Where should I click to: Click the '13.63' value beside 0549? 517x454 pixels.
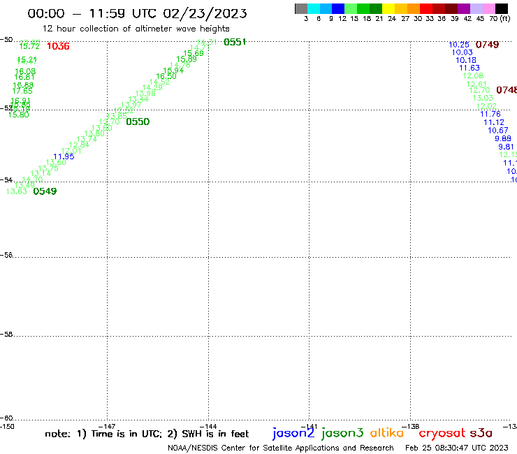pyautogui.click(x=17, y=191)
